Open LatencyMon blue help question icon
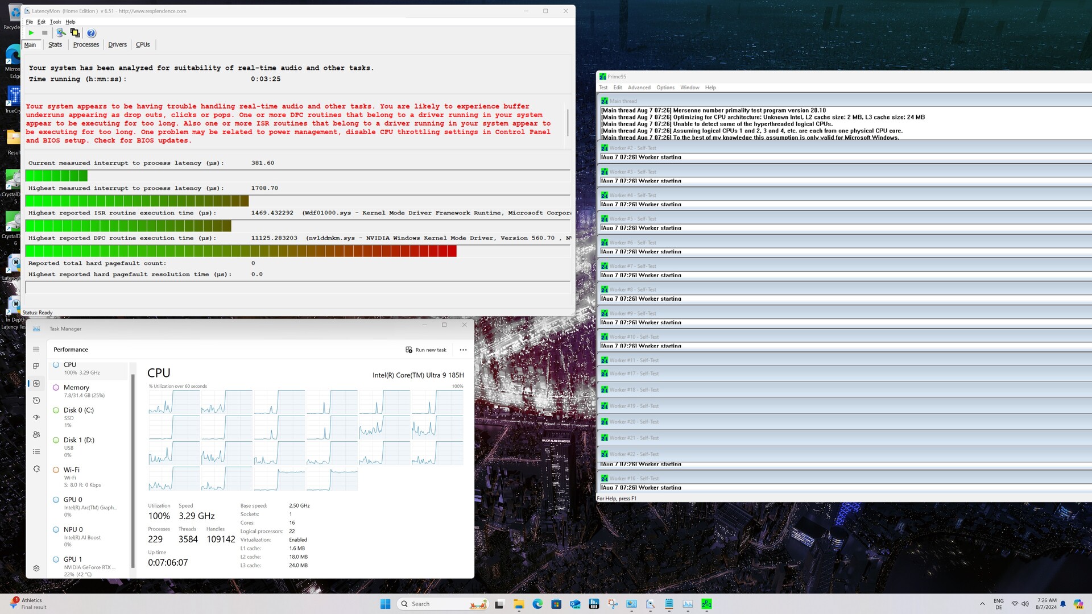This screenshot has height=614, width=1092. 92,33
